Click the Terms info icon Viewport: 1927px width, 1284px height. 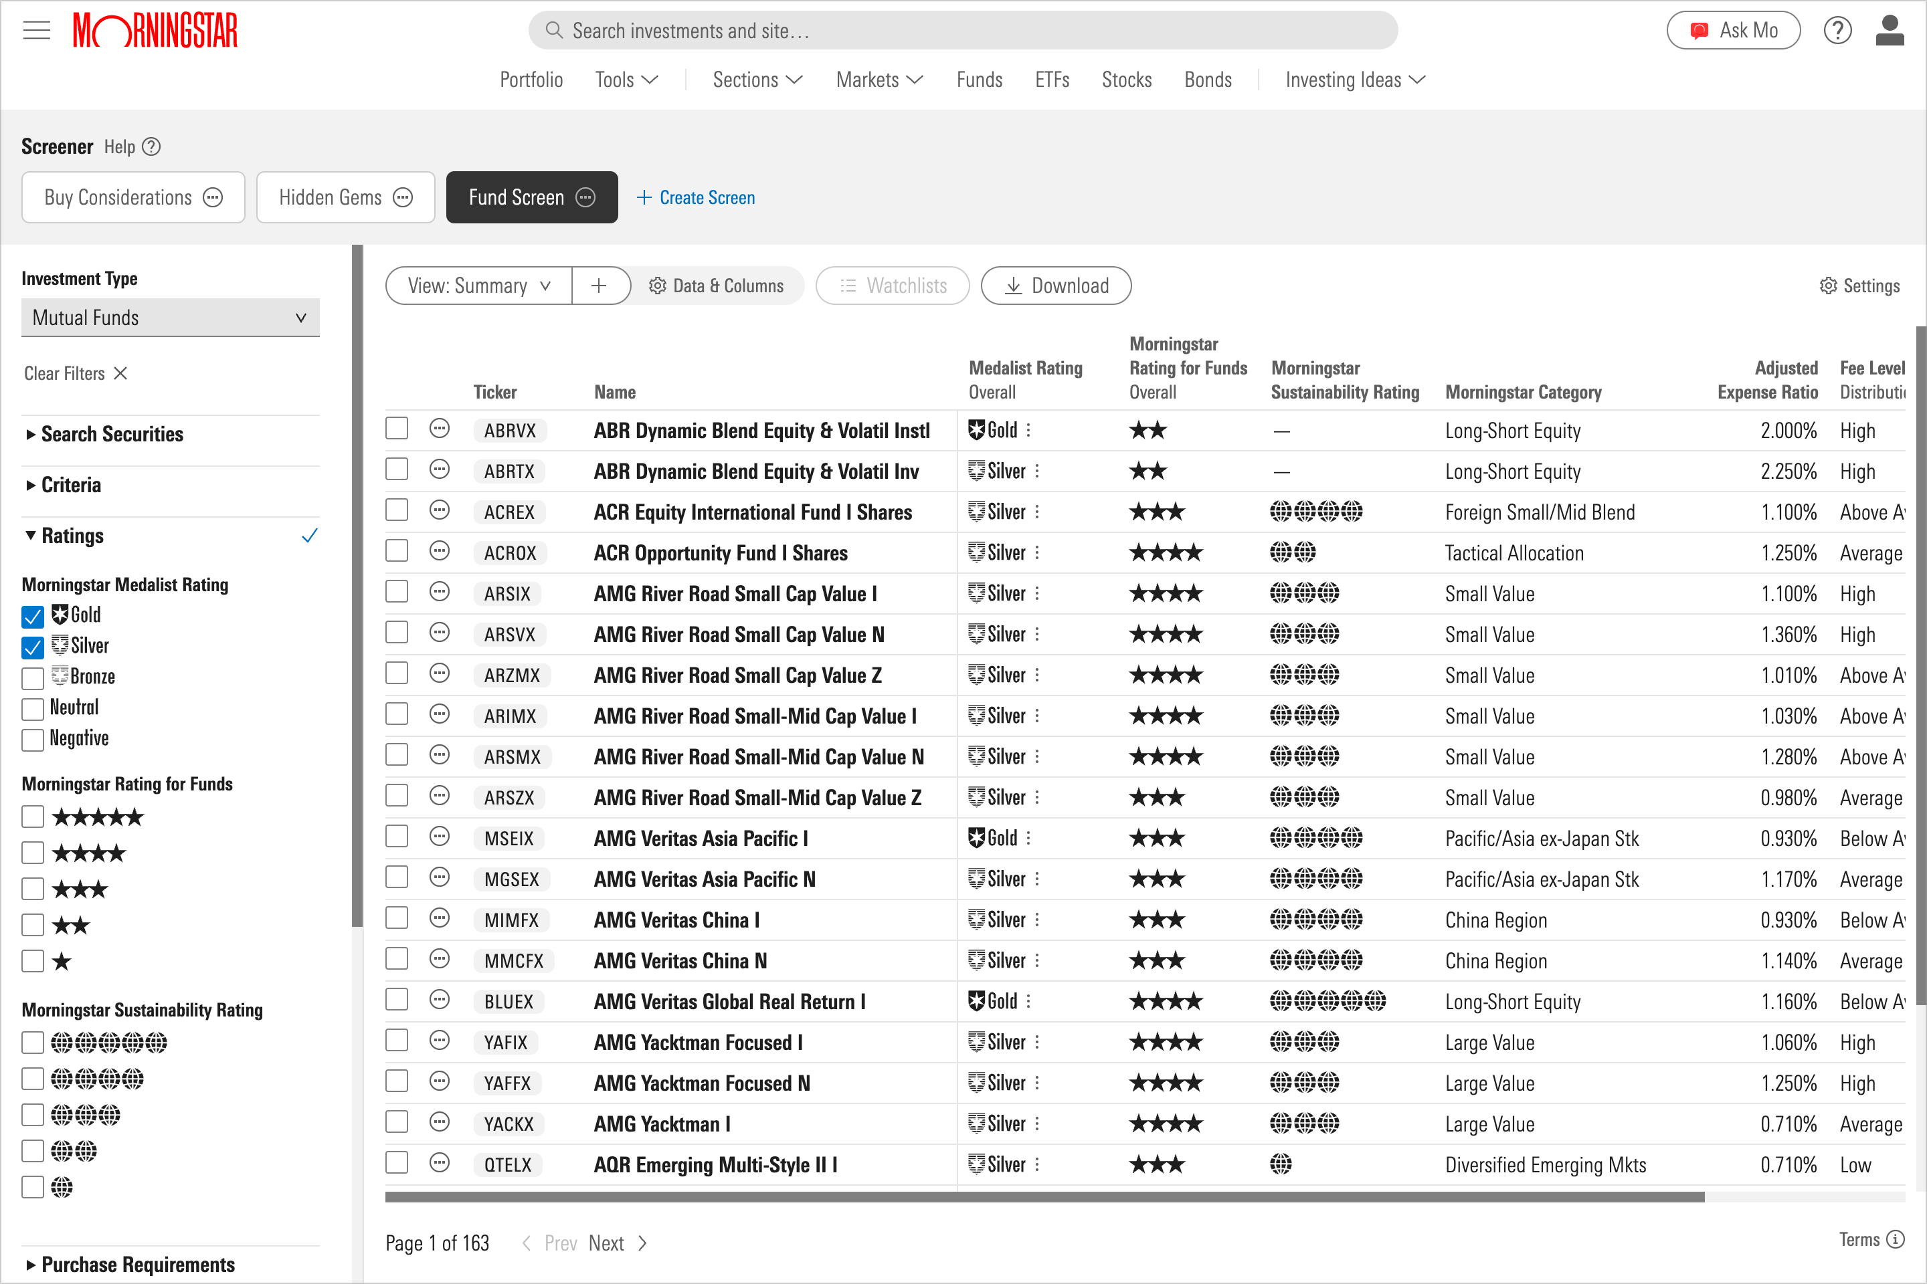coord(1895,1239)
